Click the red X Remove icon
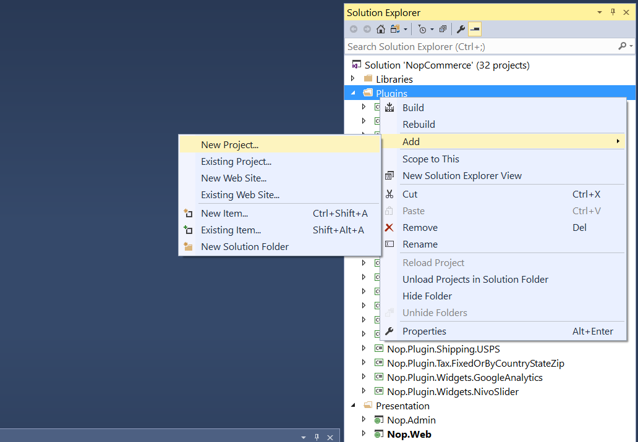 (389, 228)
